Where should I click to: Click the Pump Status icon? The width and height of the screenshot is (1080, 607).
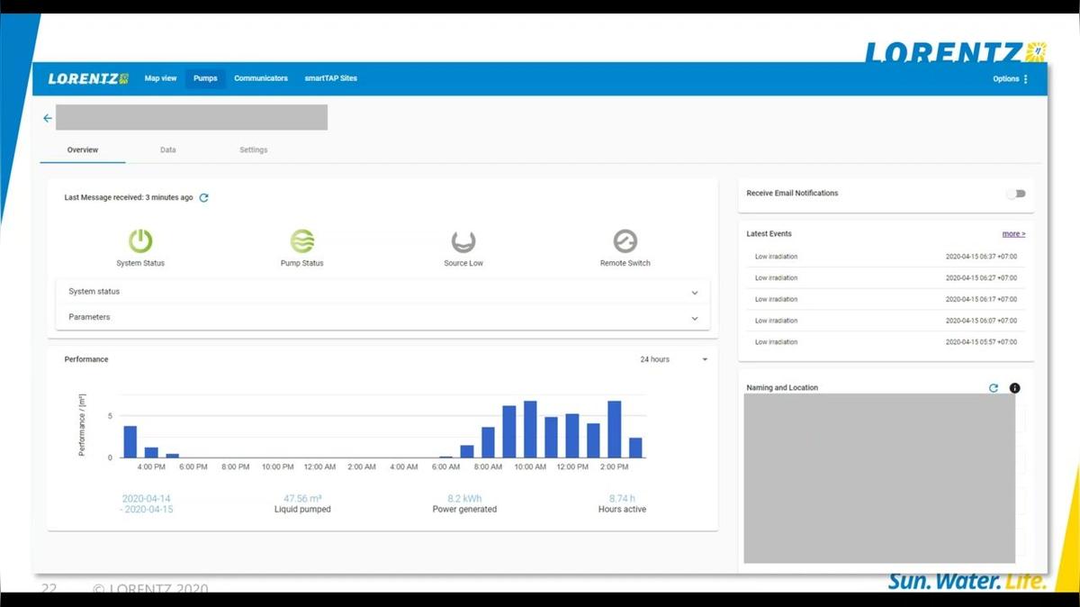click(x=301, y=240)
